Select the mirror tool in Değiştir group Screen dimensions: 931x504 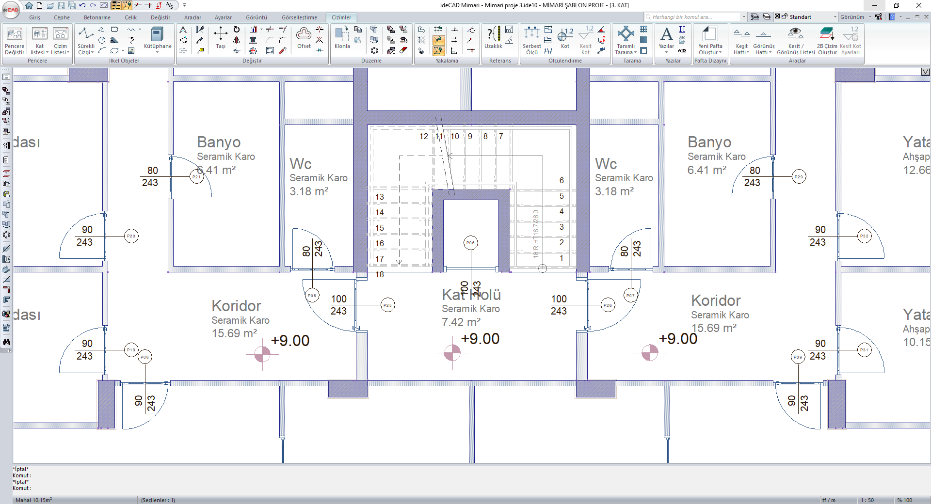237,40
